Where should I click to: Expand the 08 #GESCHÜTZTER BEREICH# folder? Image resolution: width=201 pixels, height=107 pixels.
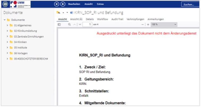pyautogui.click(x=7, y=59)
